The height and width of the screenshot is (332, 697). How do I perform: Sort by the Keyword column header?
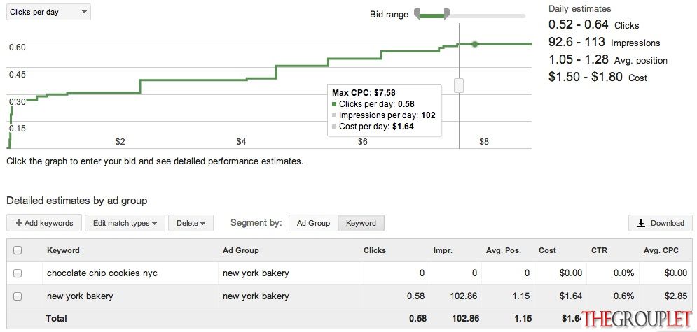(63, 250)
